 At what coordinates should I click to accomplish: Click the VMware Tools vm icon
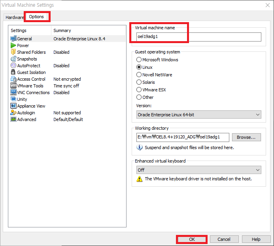coord(13,86)
